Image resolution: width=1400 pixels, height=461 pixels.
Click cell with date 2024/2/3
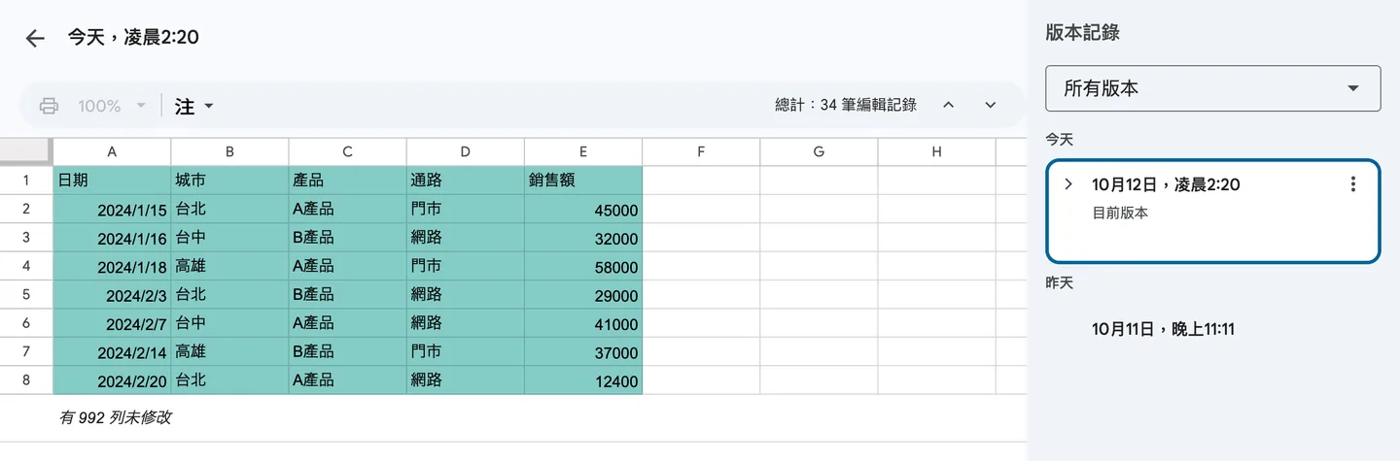[112, 294]
